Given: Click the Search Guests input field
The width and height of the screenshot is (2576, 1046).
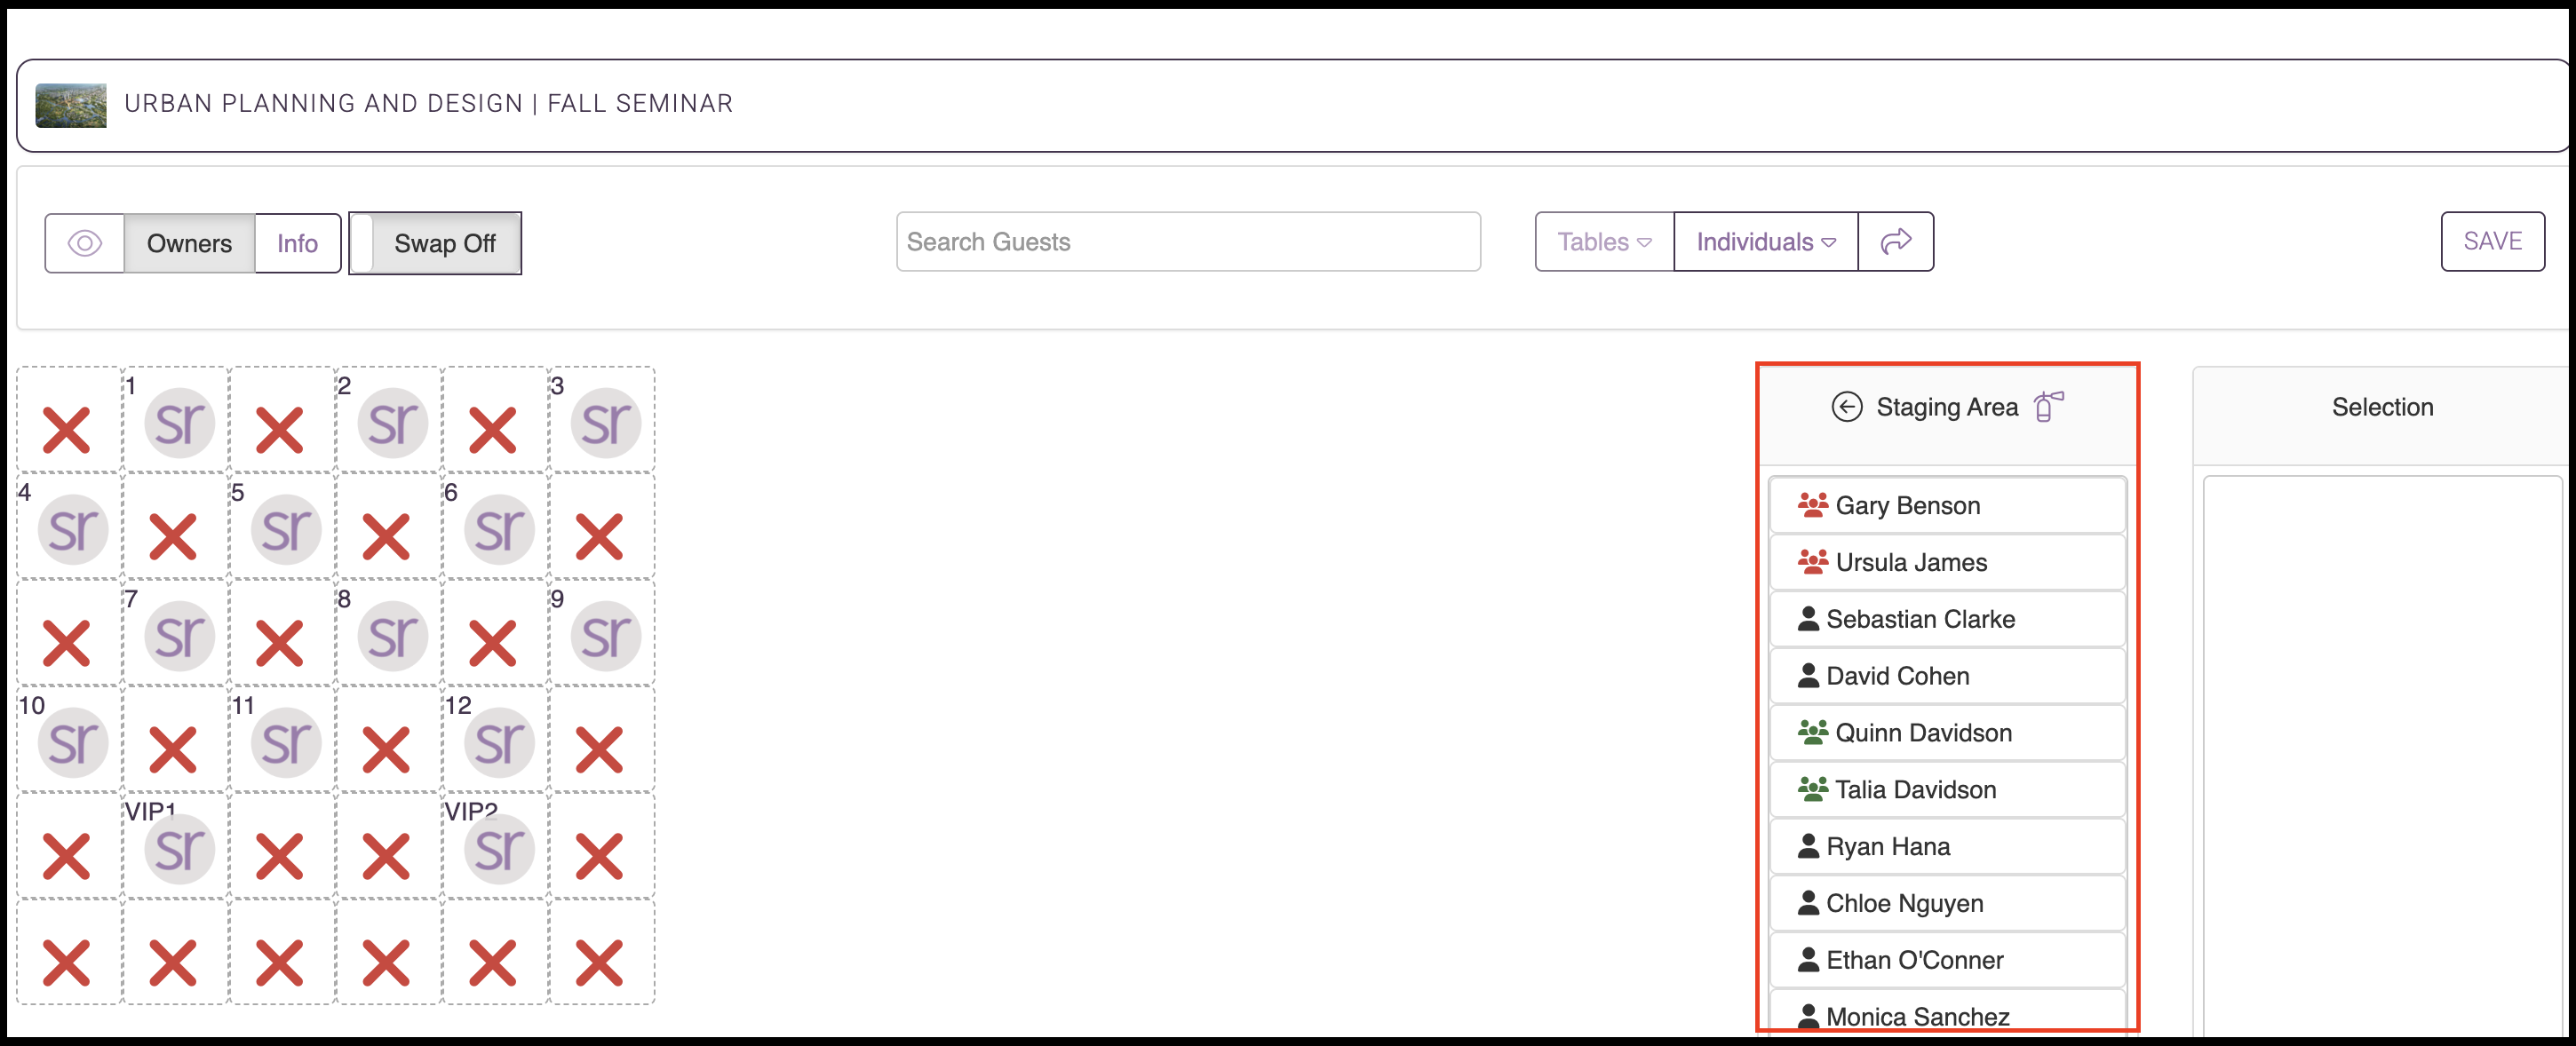Looking at the screenshot, I should click(1188, 242).
